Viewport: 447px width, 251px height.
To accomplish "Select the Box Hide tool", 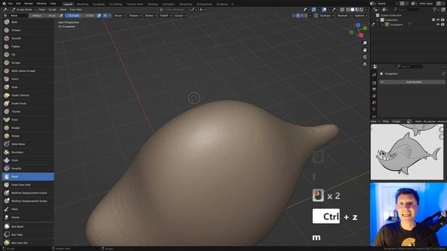I will pos(28,235).
